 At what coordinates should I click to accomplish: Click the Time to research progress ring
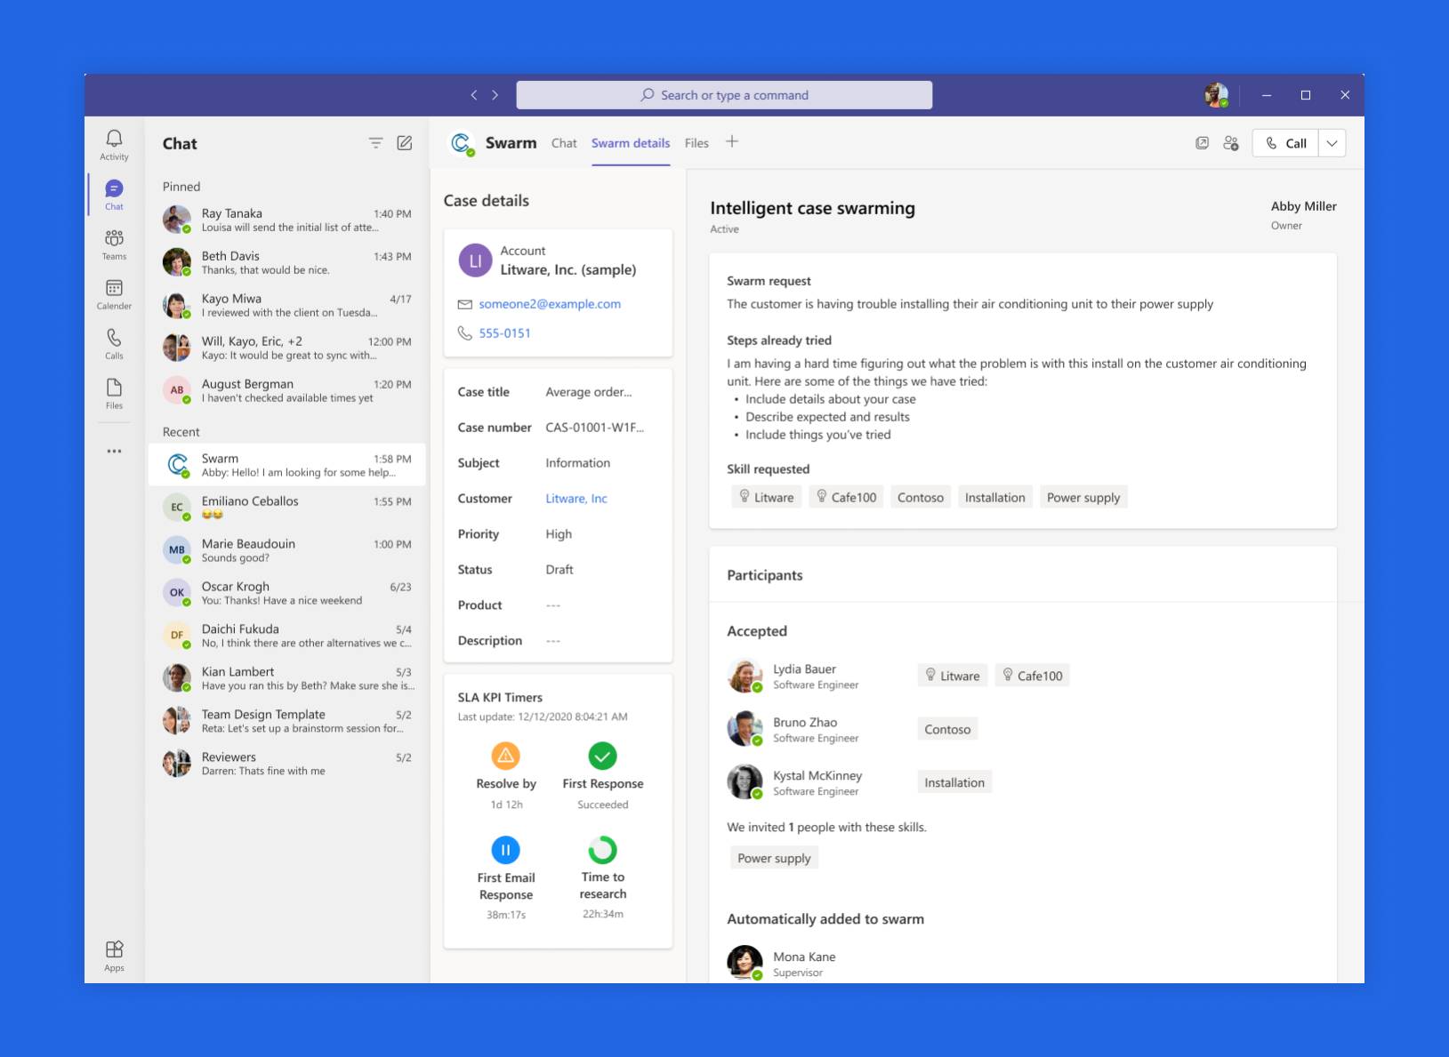603,850
